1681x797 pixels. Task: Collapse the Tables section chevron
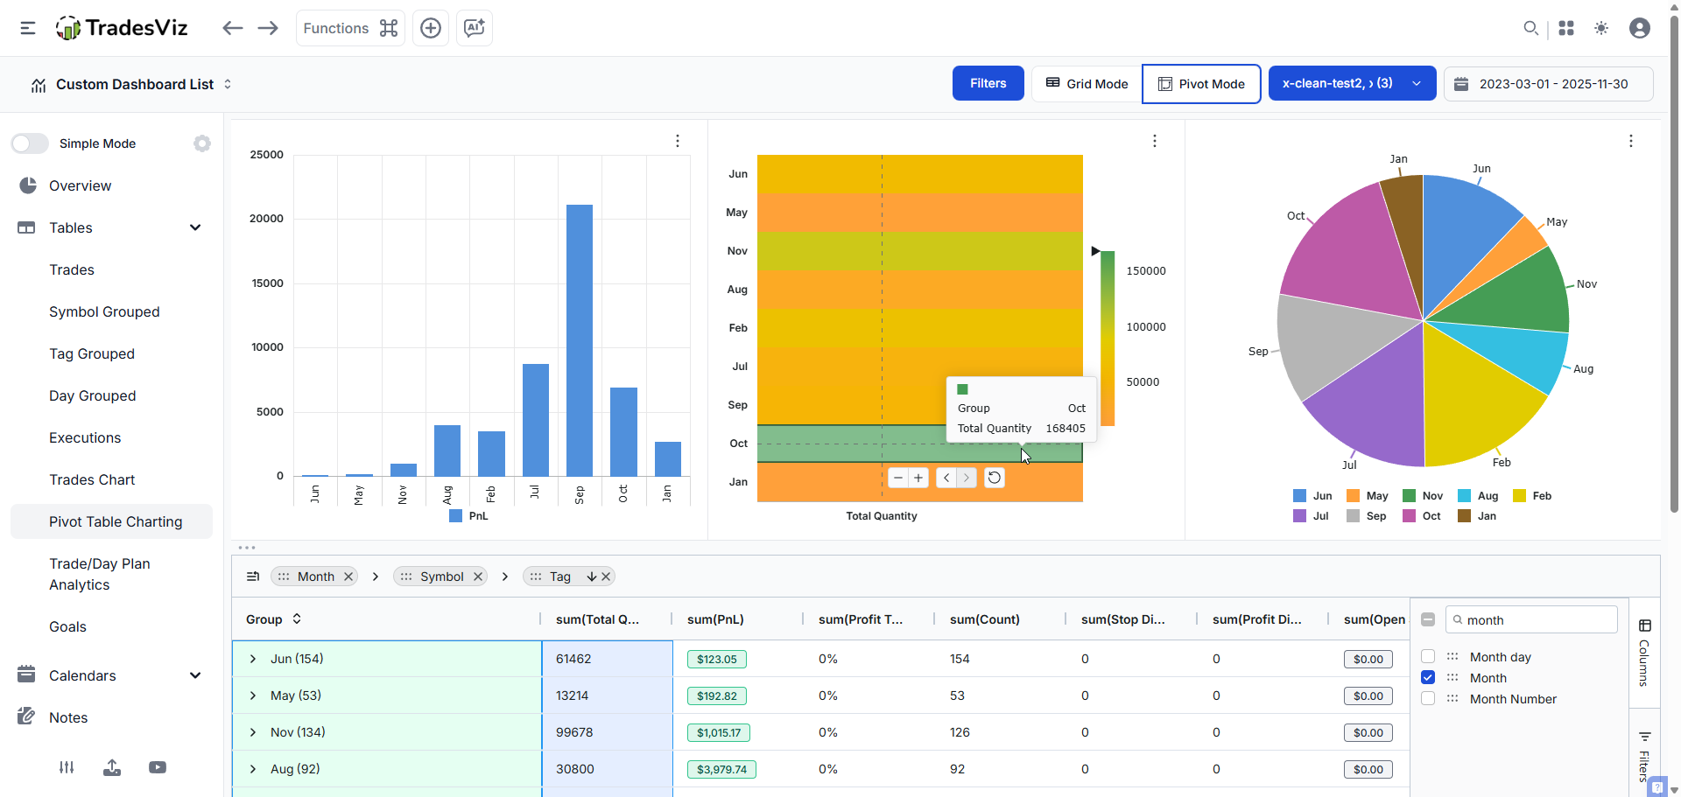(195, 227)
